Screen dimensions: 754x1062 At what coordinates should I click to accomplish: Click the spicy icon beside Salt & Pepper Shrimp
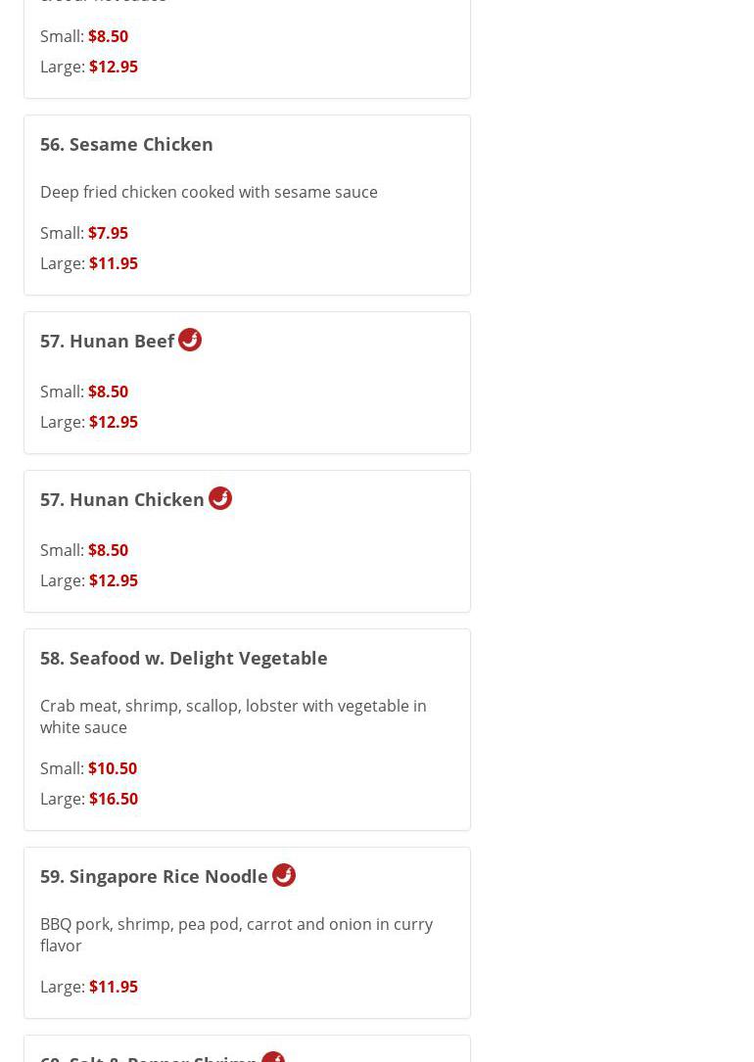click(x=273, y=1057)
